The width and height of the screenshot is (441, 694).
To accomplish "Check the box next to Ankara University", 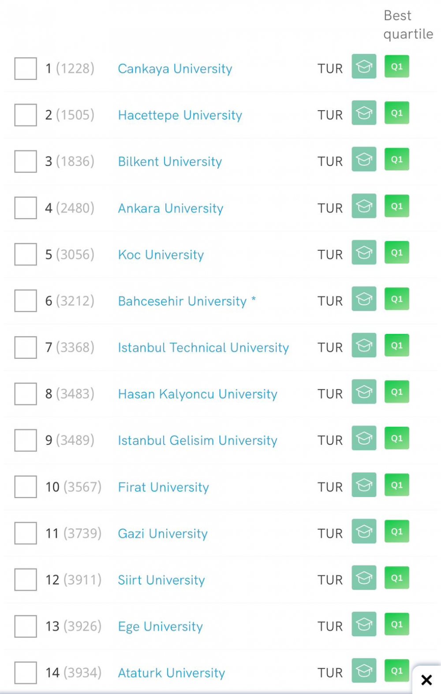I will (26, 208).
